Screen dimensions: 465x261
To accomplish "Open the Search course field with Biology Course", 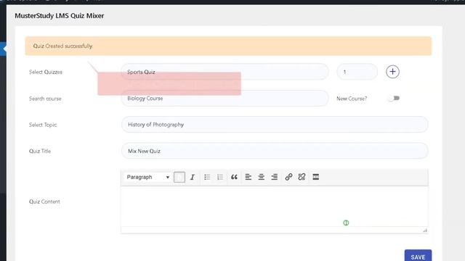I will 225,99.
